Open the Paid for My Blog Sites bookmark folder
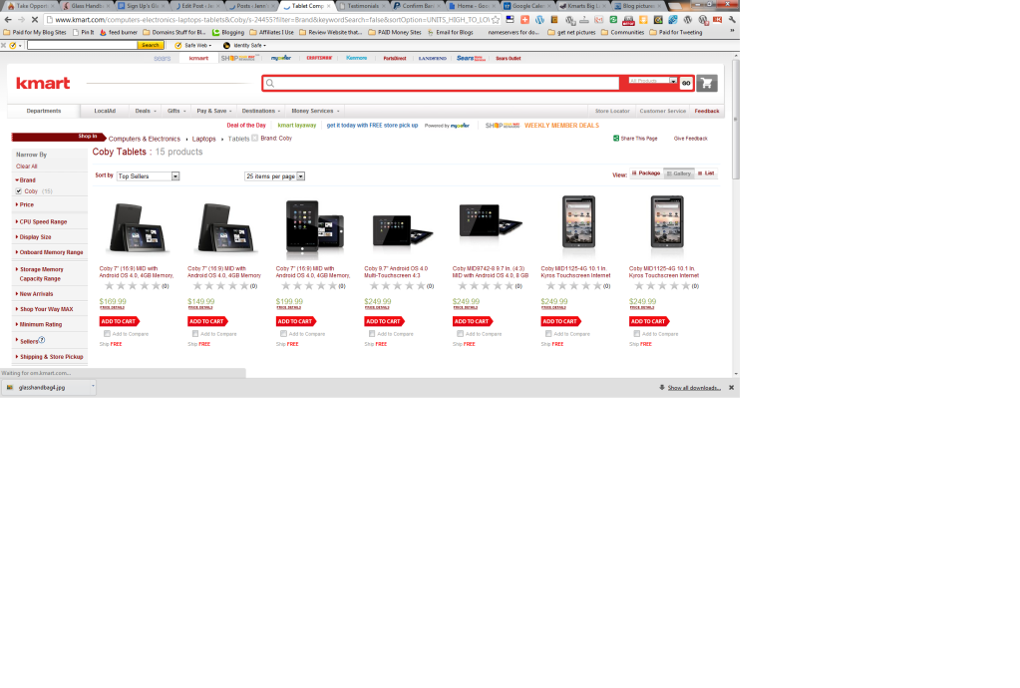This screenshot has height=688, width=1020. pos(35,32)
